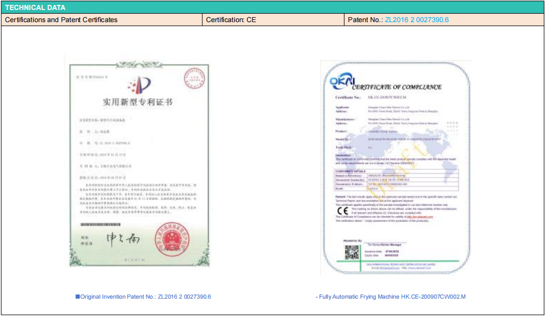The image size is (549, 318).
Task: Select the TECHNICAL DATA header bar
Action: coord(274,8)
